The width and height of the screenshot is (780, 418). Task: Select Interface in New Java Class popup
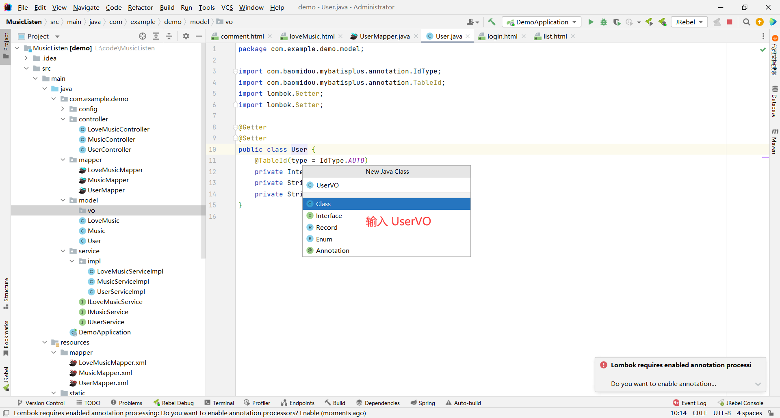tap(329, 215)
